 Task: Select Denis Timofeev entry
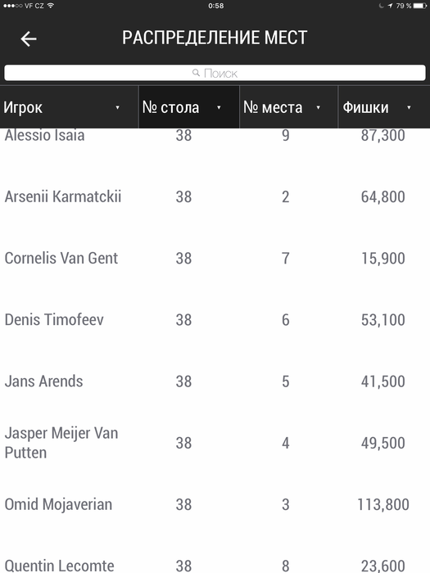[x=54, y=319]
